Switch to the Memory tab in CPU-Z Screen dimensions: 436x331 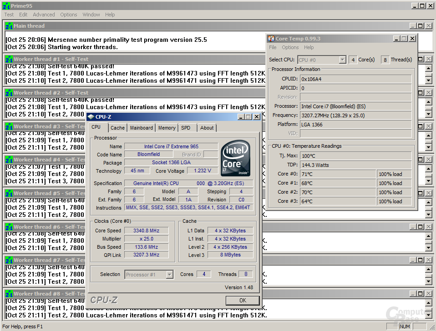point(167,128)
